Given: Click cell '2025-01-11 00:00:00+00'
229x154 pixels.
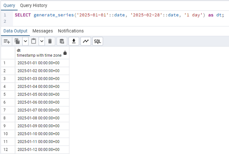Looking at the screenshot, I should 42,142.
